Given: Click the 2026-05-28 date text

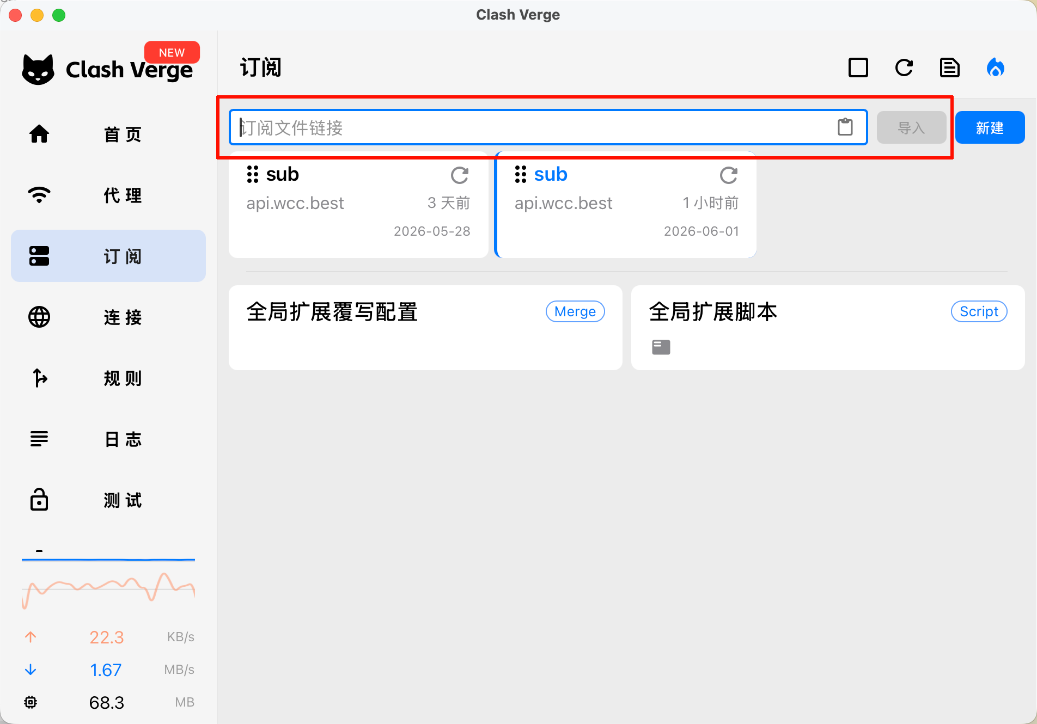Looking at the screenshot, I should (x=432, y=231).
